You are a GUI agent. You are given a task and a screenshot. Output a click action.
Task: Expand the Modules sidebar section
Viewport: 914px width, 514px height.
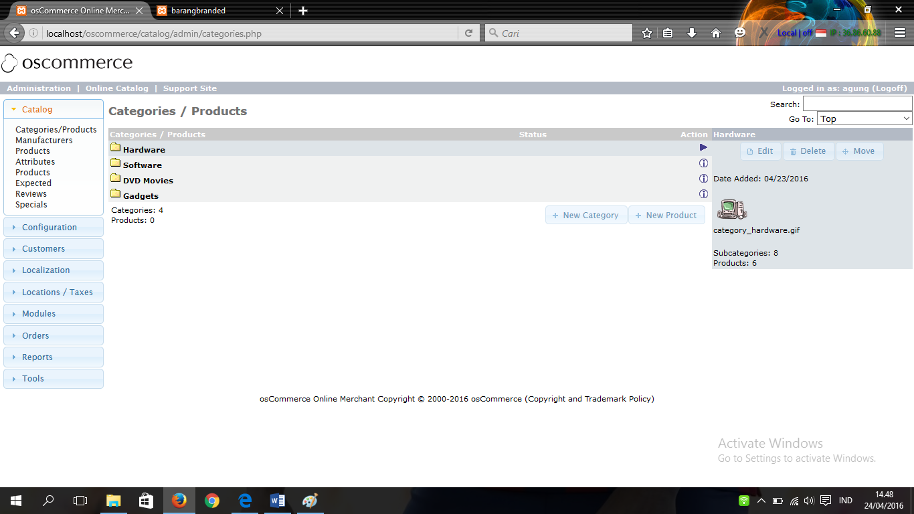coord(54,314)
